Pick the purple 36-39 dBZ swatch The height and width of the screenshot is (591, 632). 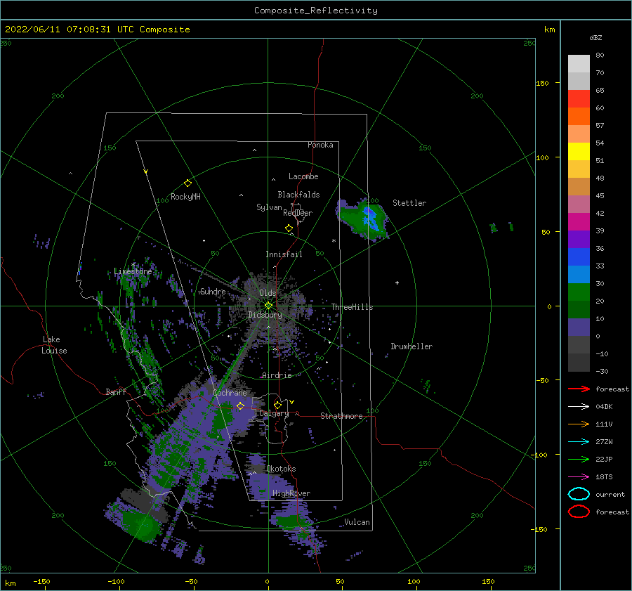coord(579,240)
